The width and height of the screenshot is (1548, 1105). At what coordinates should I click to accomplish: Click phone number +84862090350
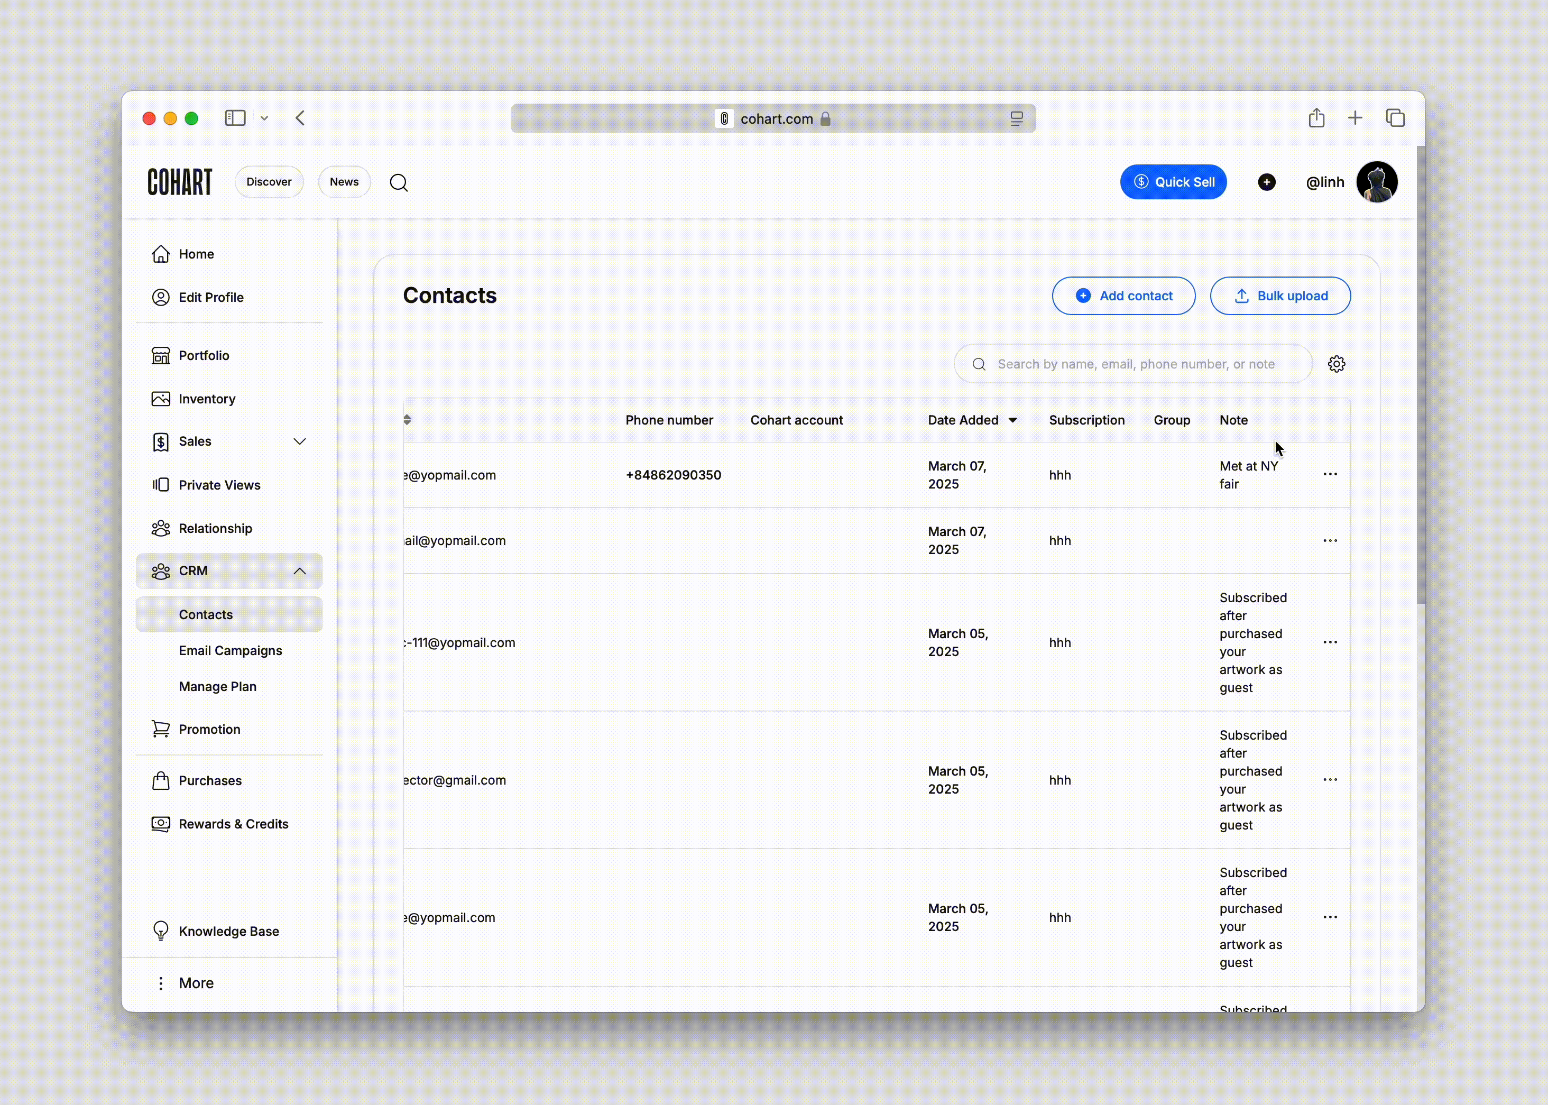tap(673, 475)
